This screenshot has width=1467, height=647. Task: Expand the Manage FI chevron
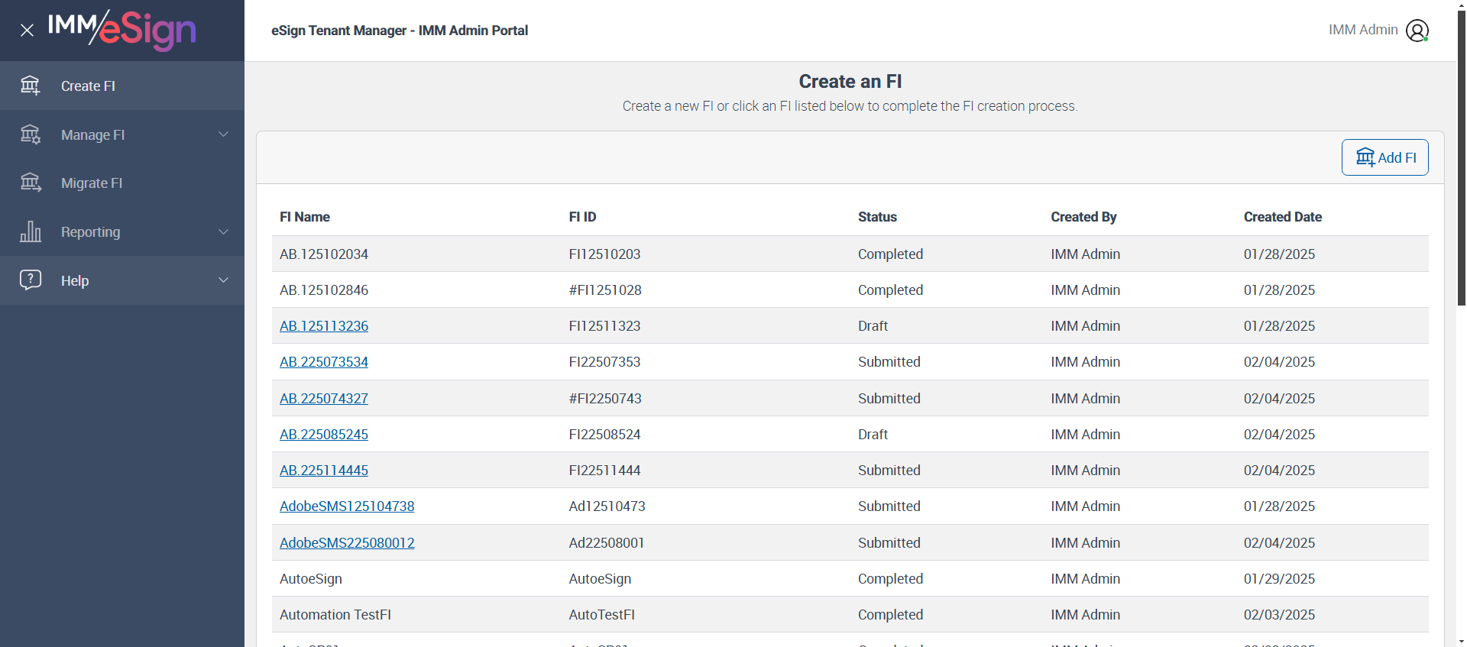pyautogui.click(x=224, y=134)
